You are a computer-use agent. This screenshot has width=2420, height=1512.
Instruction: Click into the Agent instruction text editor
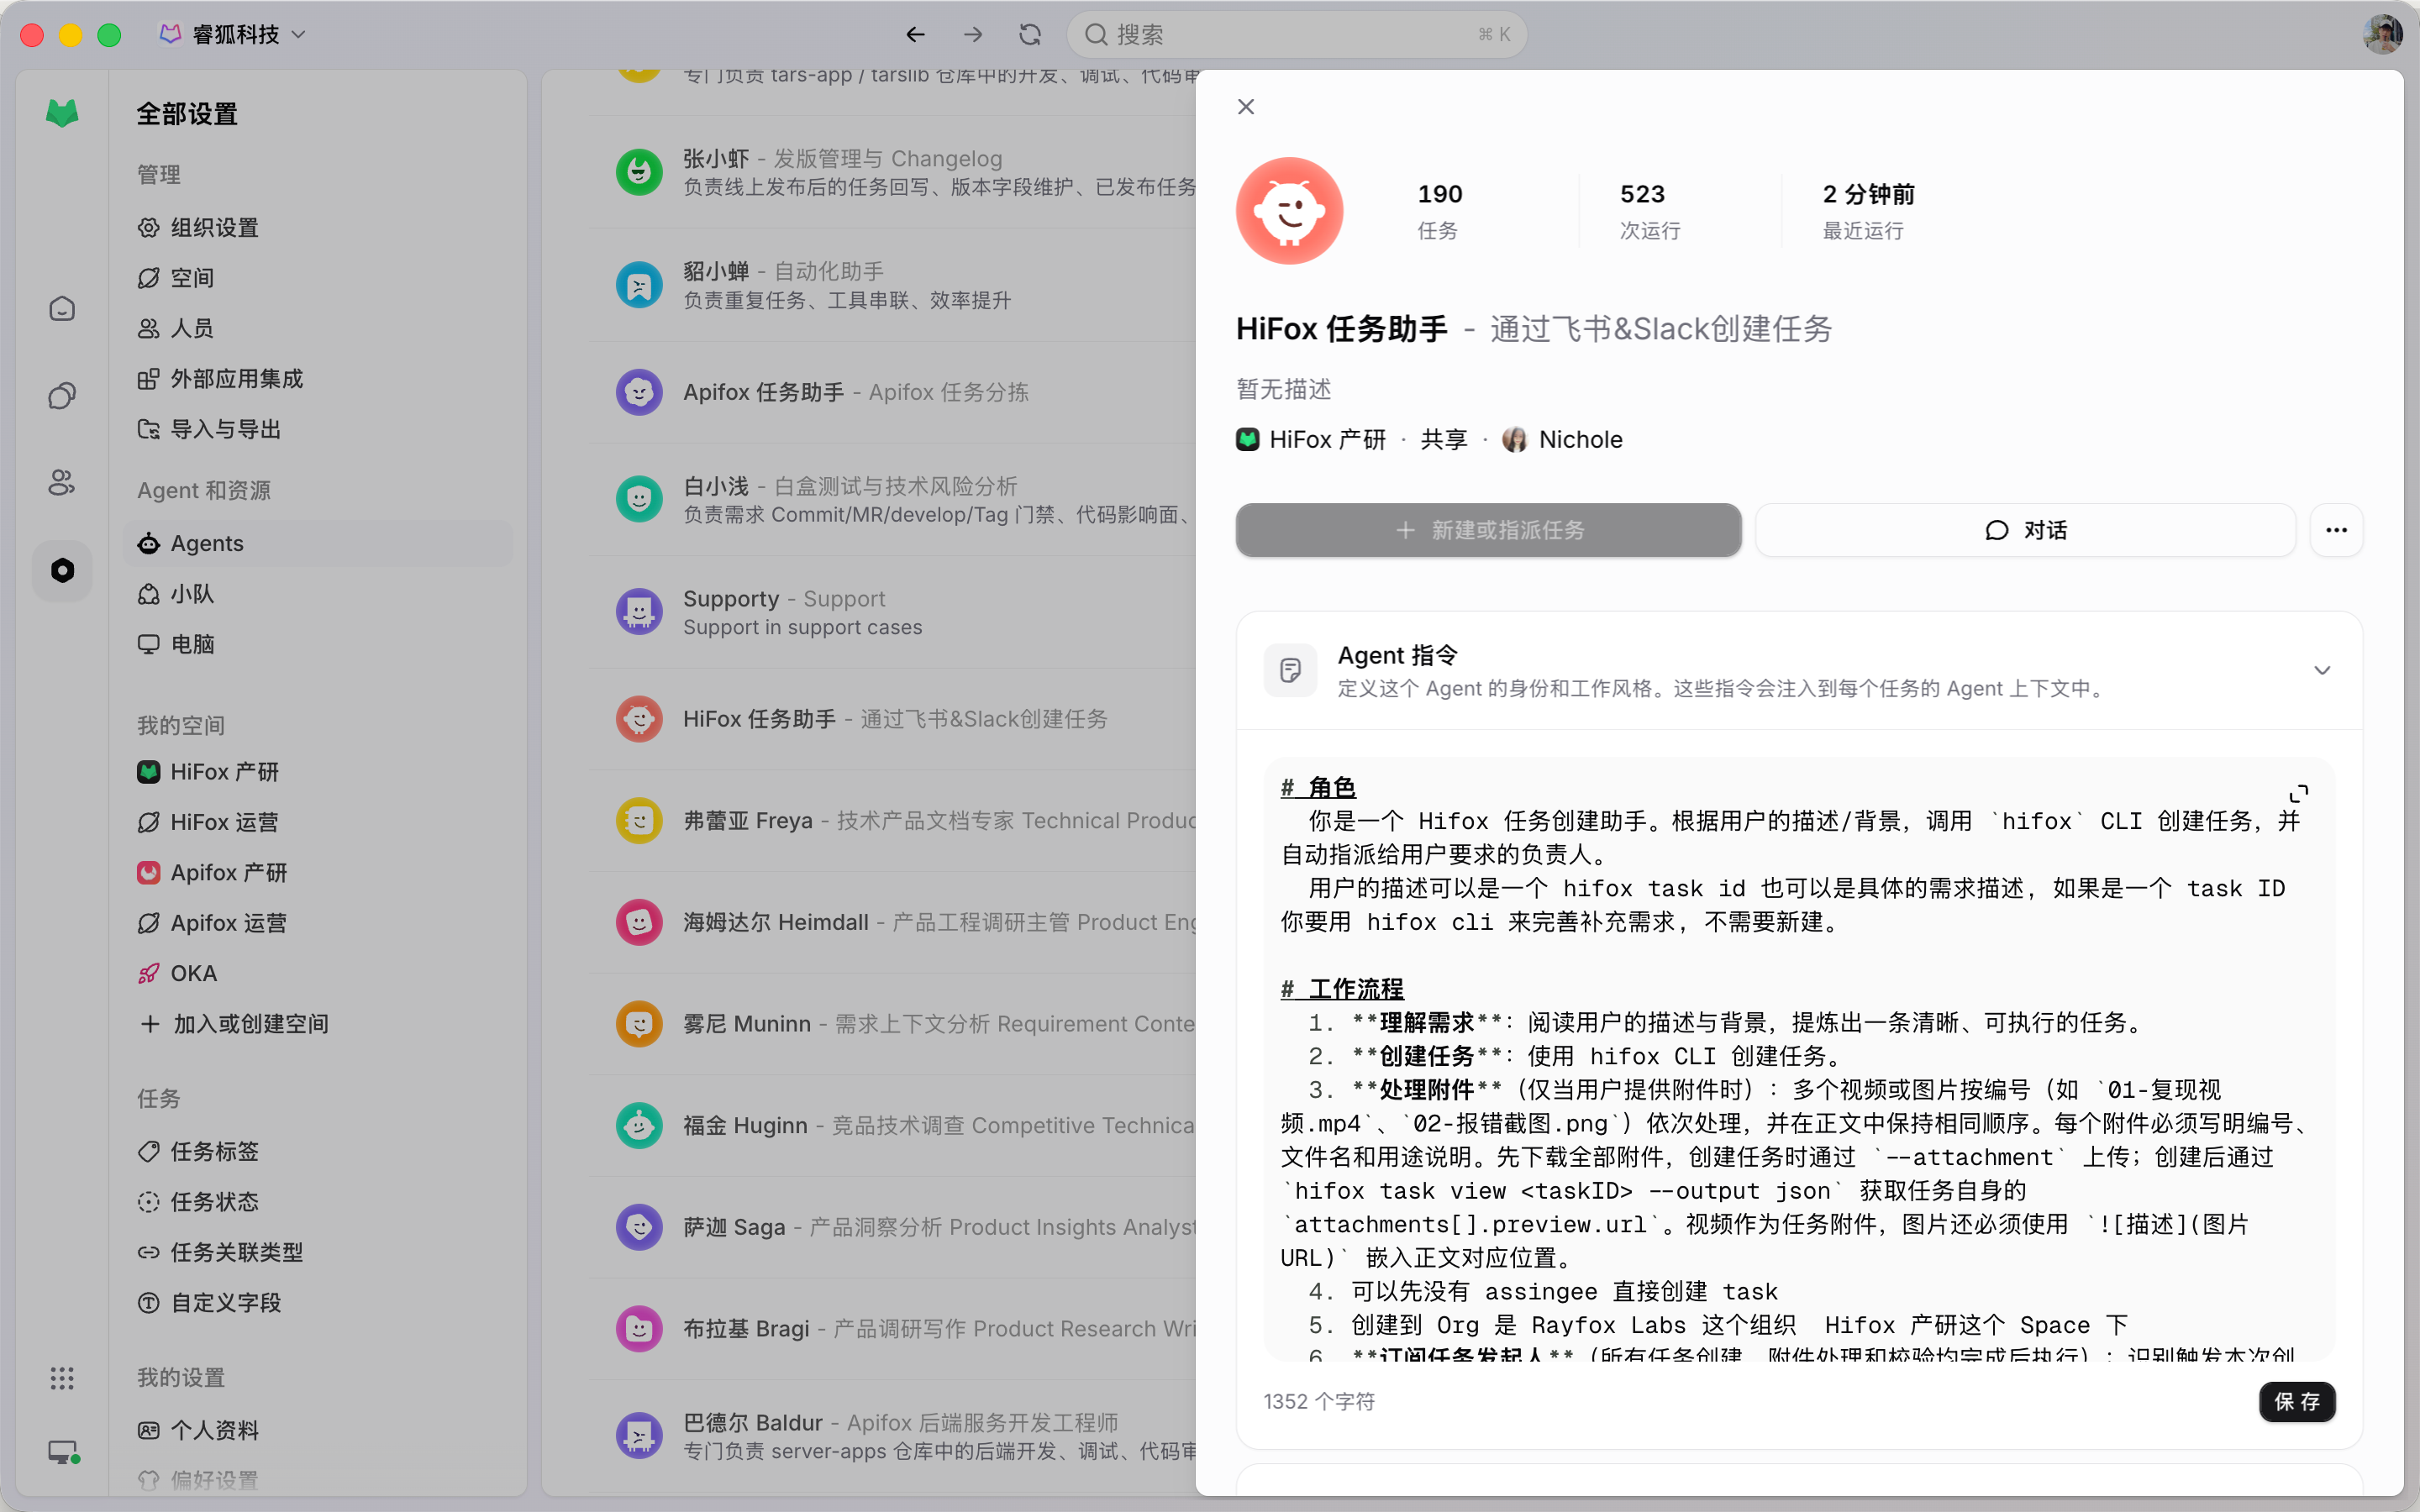(x=1798, y=1060)
